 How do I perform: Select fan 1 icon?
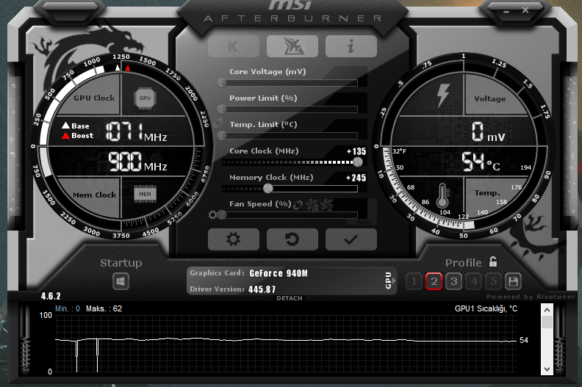(x=312, y=205)
